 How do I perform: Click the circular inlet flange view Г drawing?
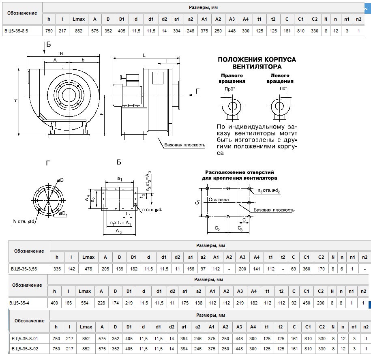(x=48, y=201)
